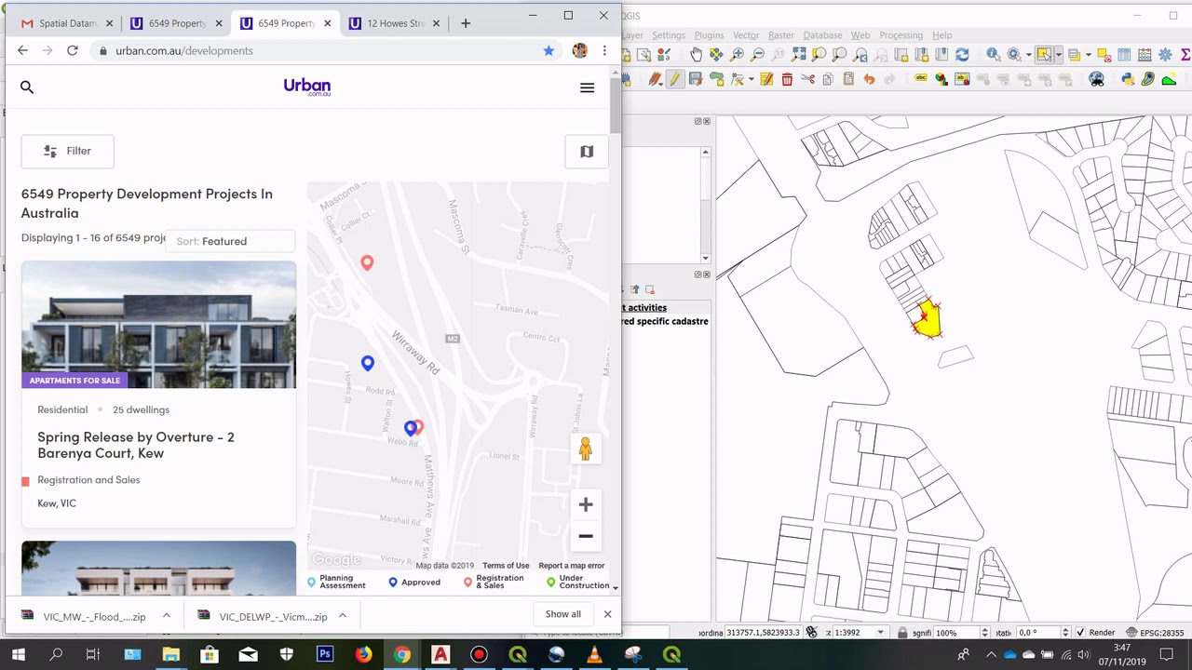Expand the Vertex tool dropdown arrow

click(x=752, y=79)
